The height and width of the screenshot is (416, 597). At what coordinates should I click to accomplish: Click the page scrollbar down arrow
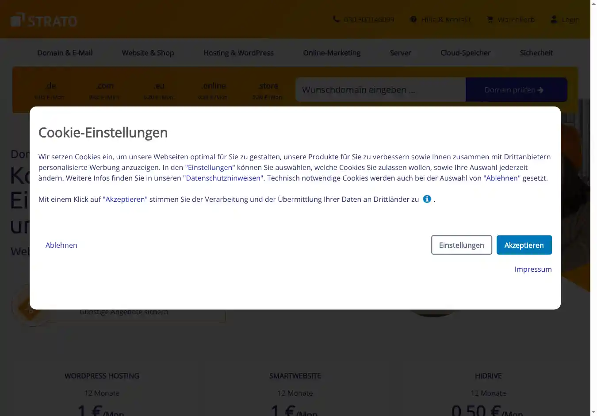coord(593,412)
